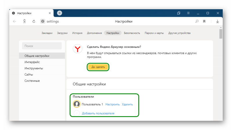Click the Пользователь 1 name text
Viewport: 232px width, 130px height.
point(92,104)
